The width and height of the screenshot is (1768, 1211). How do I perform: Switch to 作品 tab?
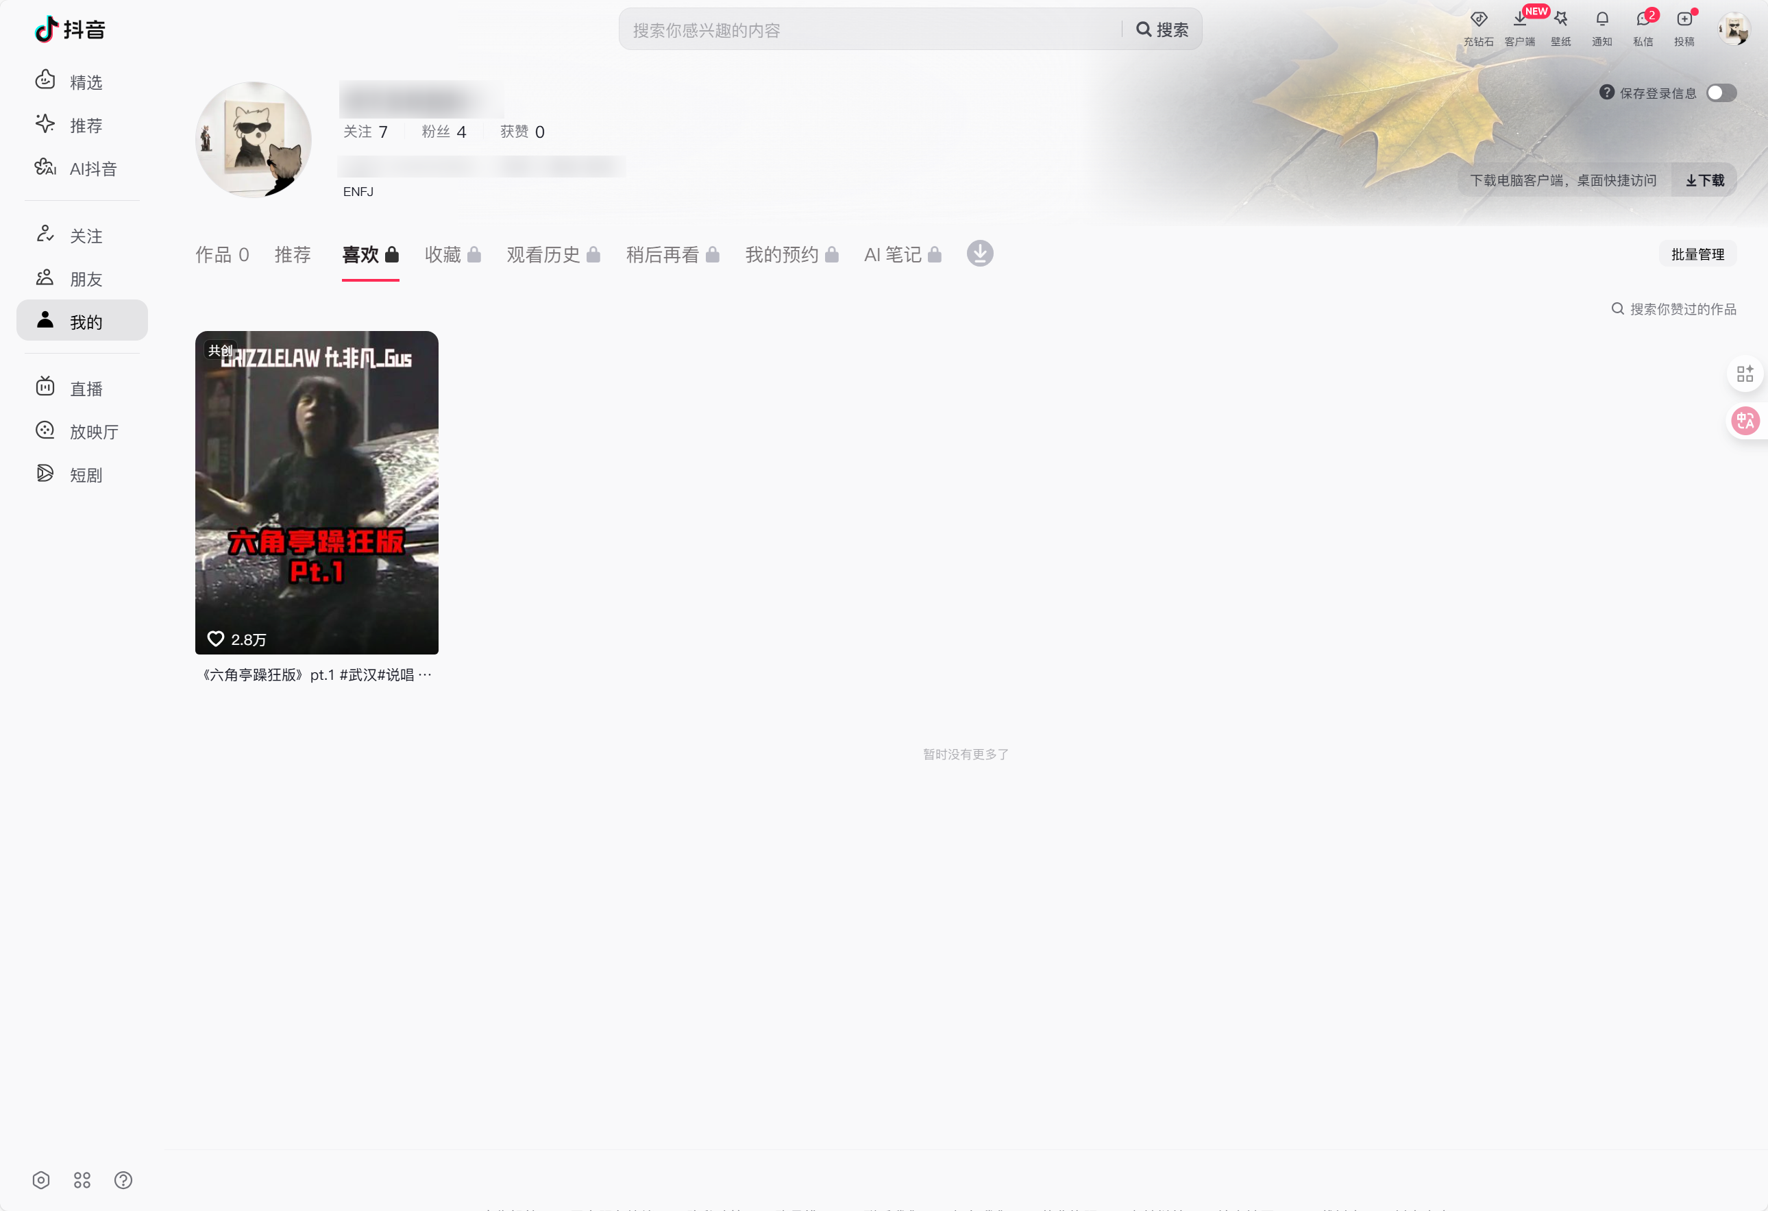tap(222, 254)
